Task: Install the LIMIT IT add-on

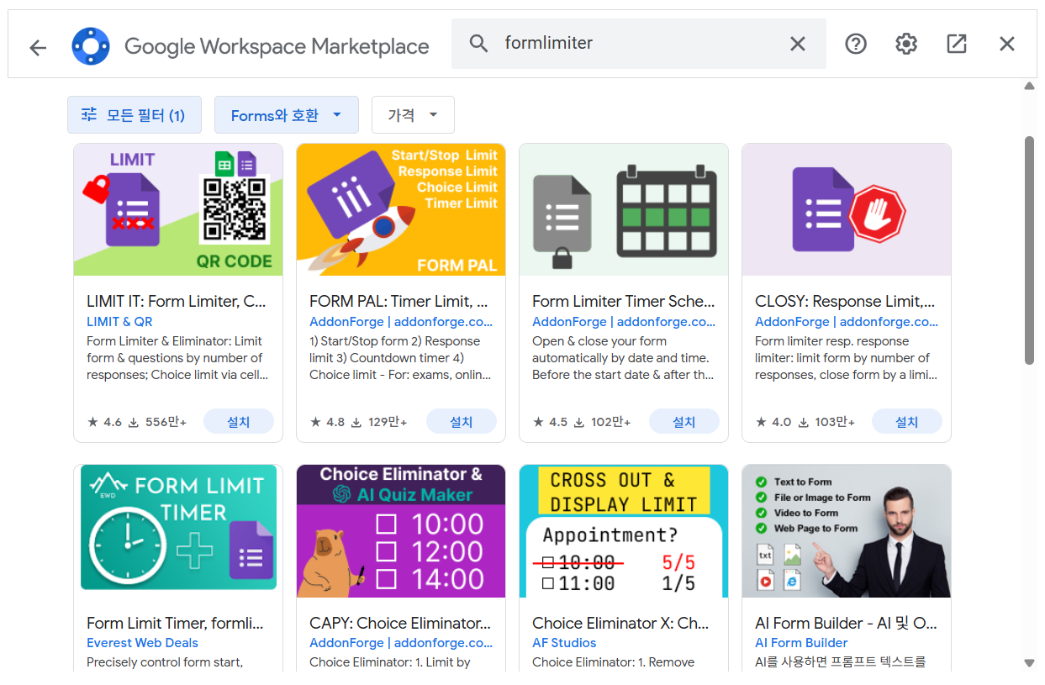Action: pyautogui.click(x=239, y=422)
